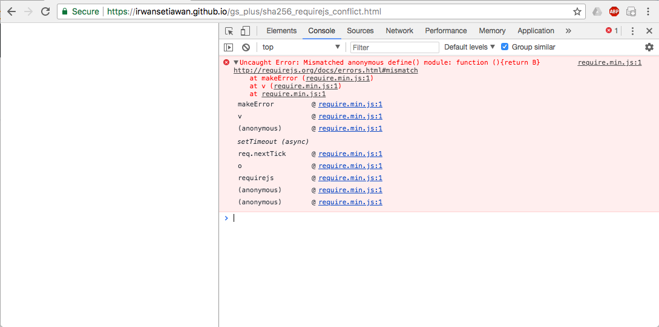This screenshot has width=659, height=327.
Task: Click the console Filter input field
Action: 395,47
